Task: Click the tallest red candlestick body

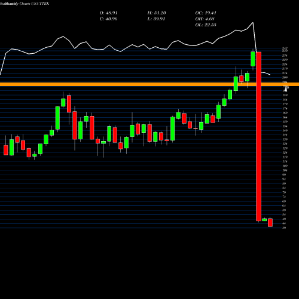Action: tap(258, 136)
